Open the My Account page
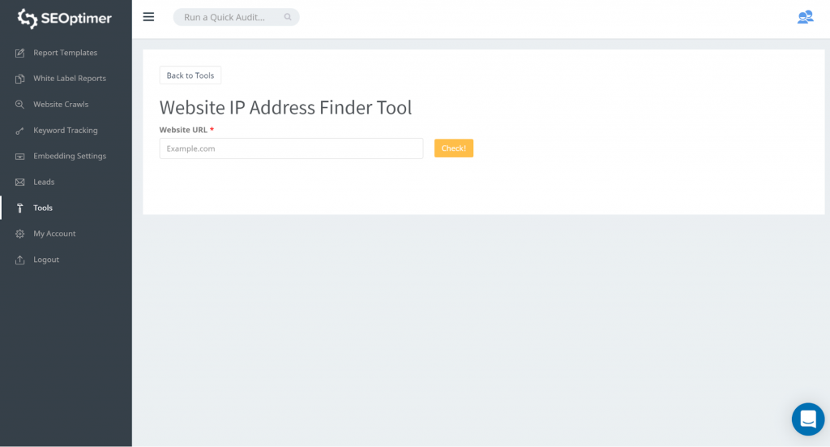830x447 pixels. [54, 234]
